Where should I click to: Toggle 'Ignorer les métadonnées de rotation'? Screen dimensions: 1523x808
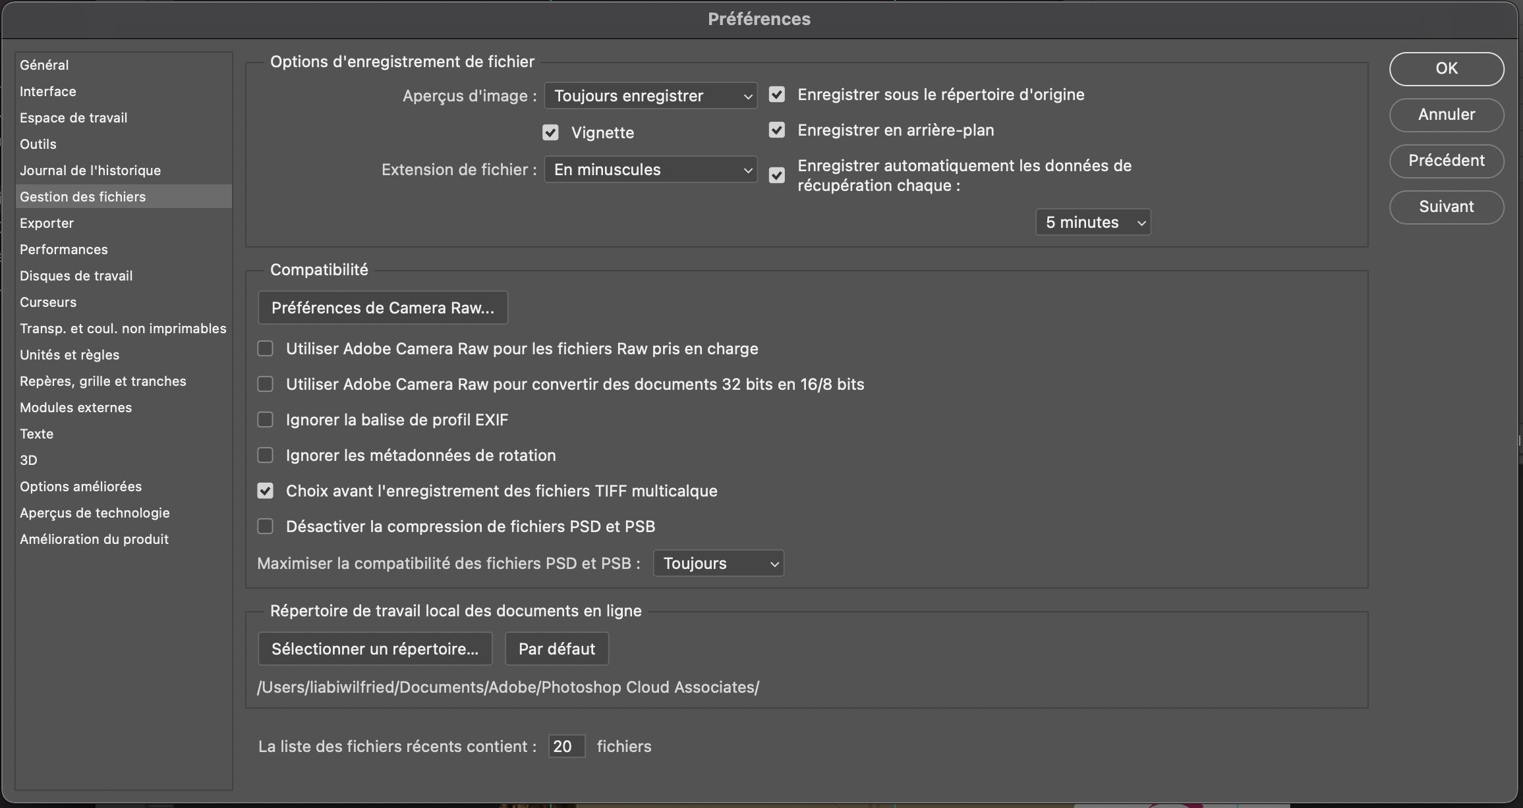click(x=266, y=455)
